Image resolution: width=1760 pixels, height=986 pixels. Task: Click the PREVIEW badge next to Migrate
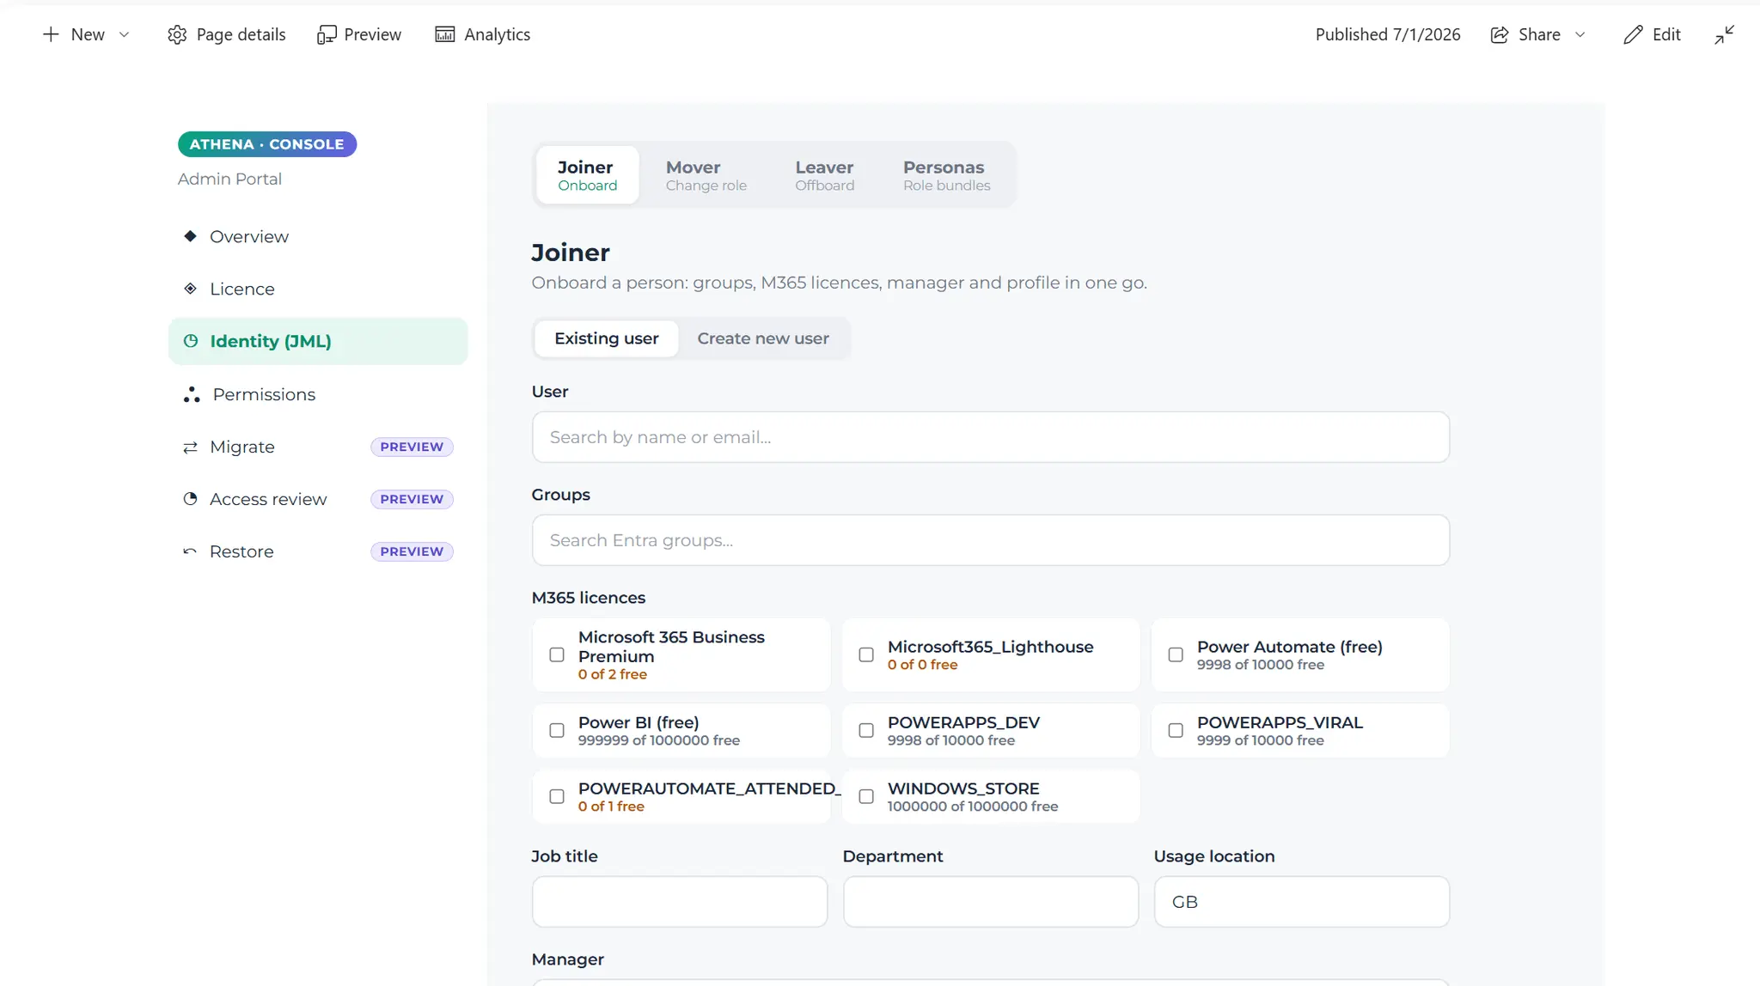[x=412, y=447]
